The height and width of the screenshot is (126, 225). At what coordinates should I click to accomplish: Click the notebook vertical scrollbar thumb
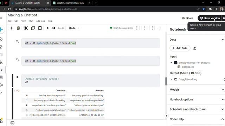click(x=166, y=82)
